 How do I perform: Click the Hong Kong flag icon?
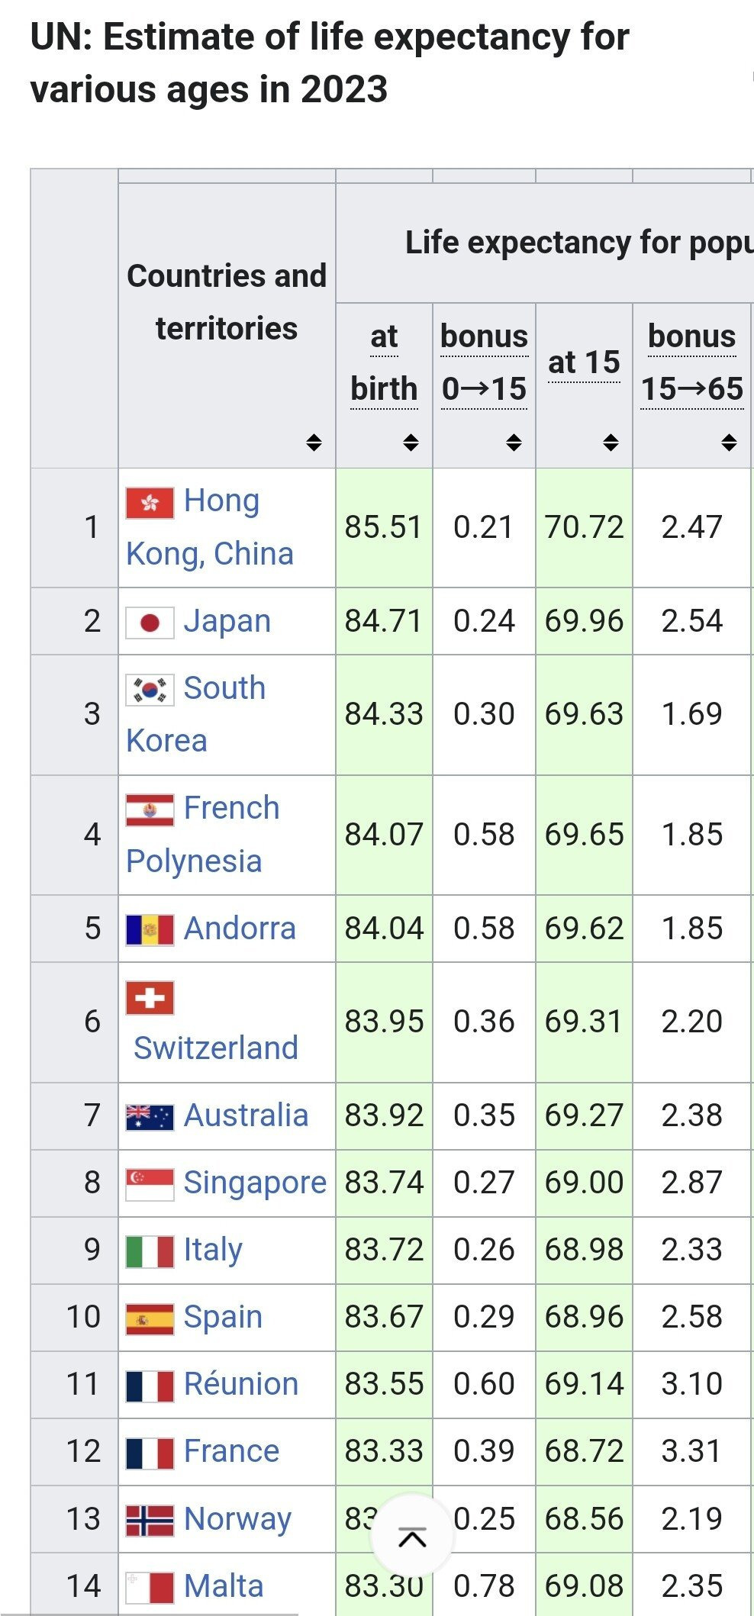coord(150,503)
